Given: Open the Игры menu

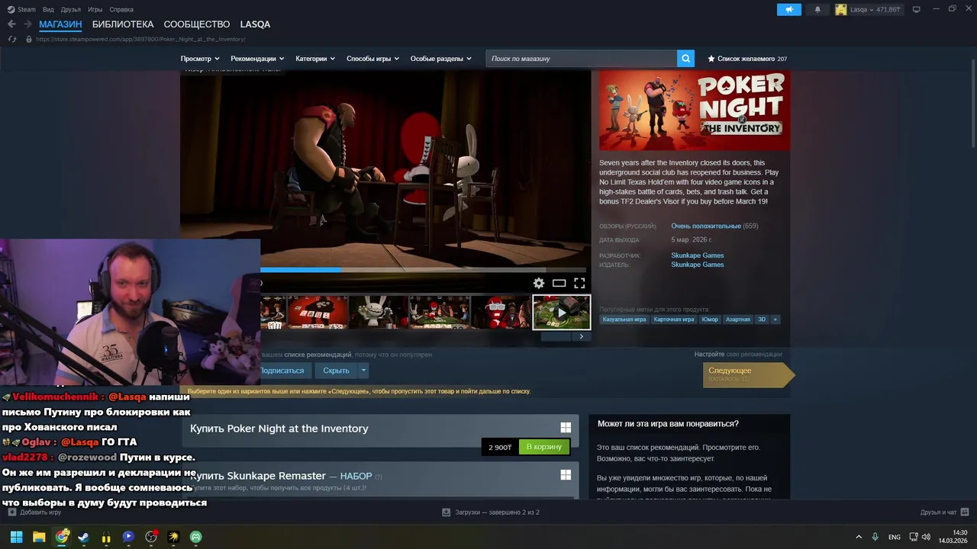Looking at the screenshot, I should pyautogui.click(x=95, y=9).
